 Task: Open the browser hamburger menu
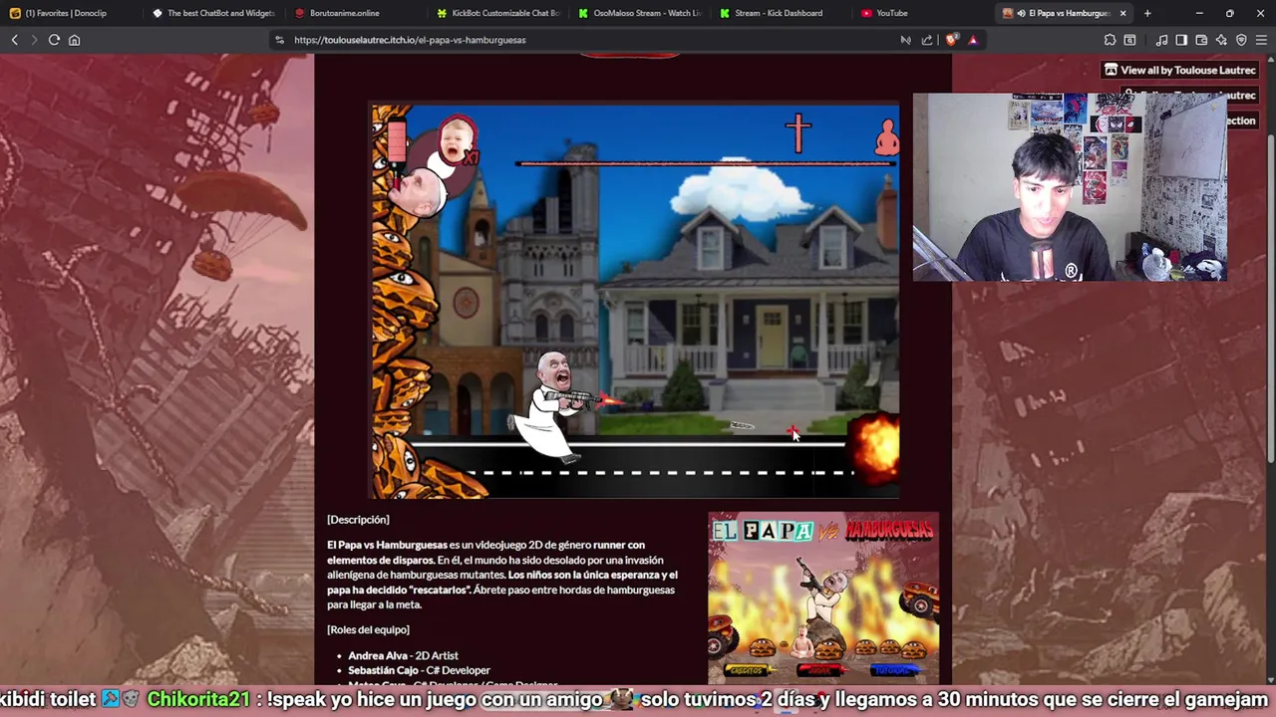[1261, 40]
